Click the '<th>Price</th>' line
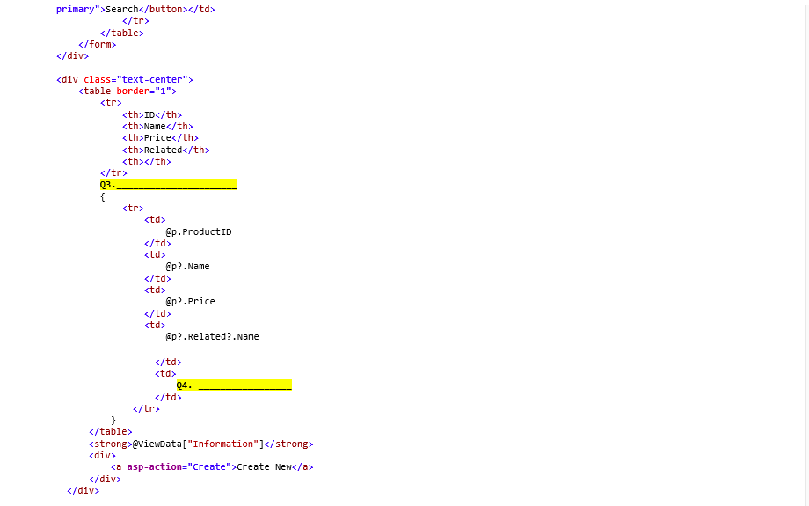This screenshot has height=506, width=809. click(x=160, y=138)
